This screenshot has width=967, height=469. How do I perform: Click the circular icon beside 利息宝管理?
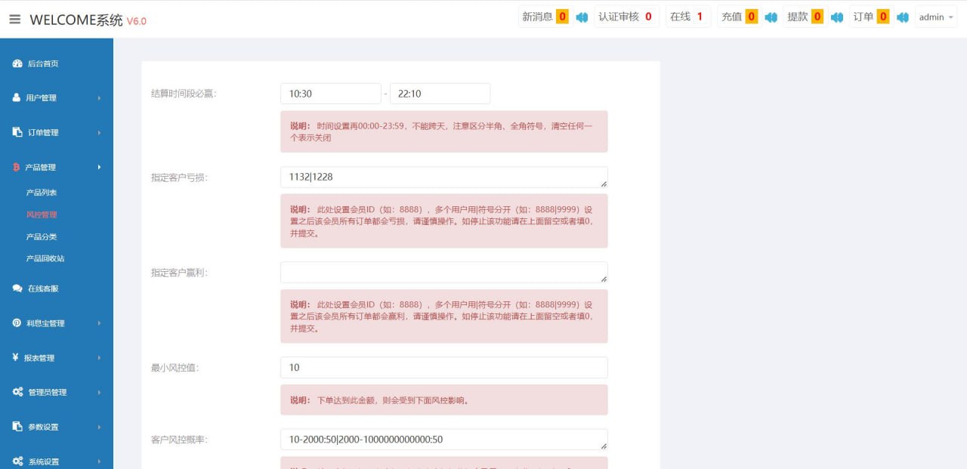(x=17, y=323)
